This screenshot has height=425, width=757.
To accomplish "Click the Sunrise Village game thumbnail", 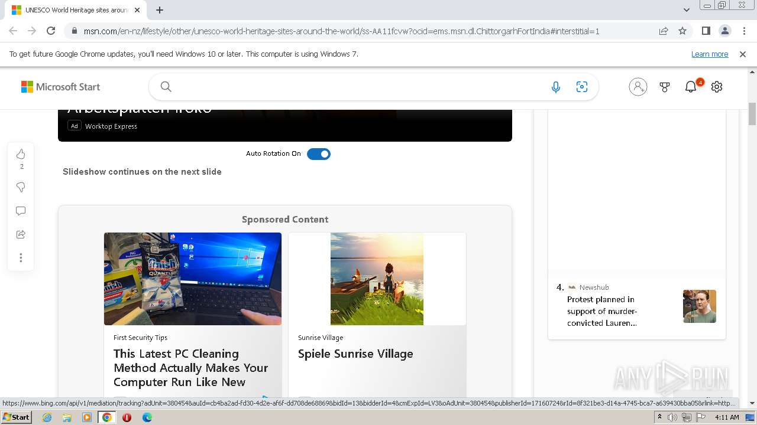I will tap(377, 279).
